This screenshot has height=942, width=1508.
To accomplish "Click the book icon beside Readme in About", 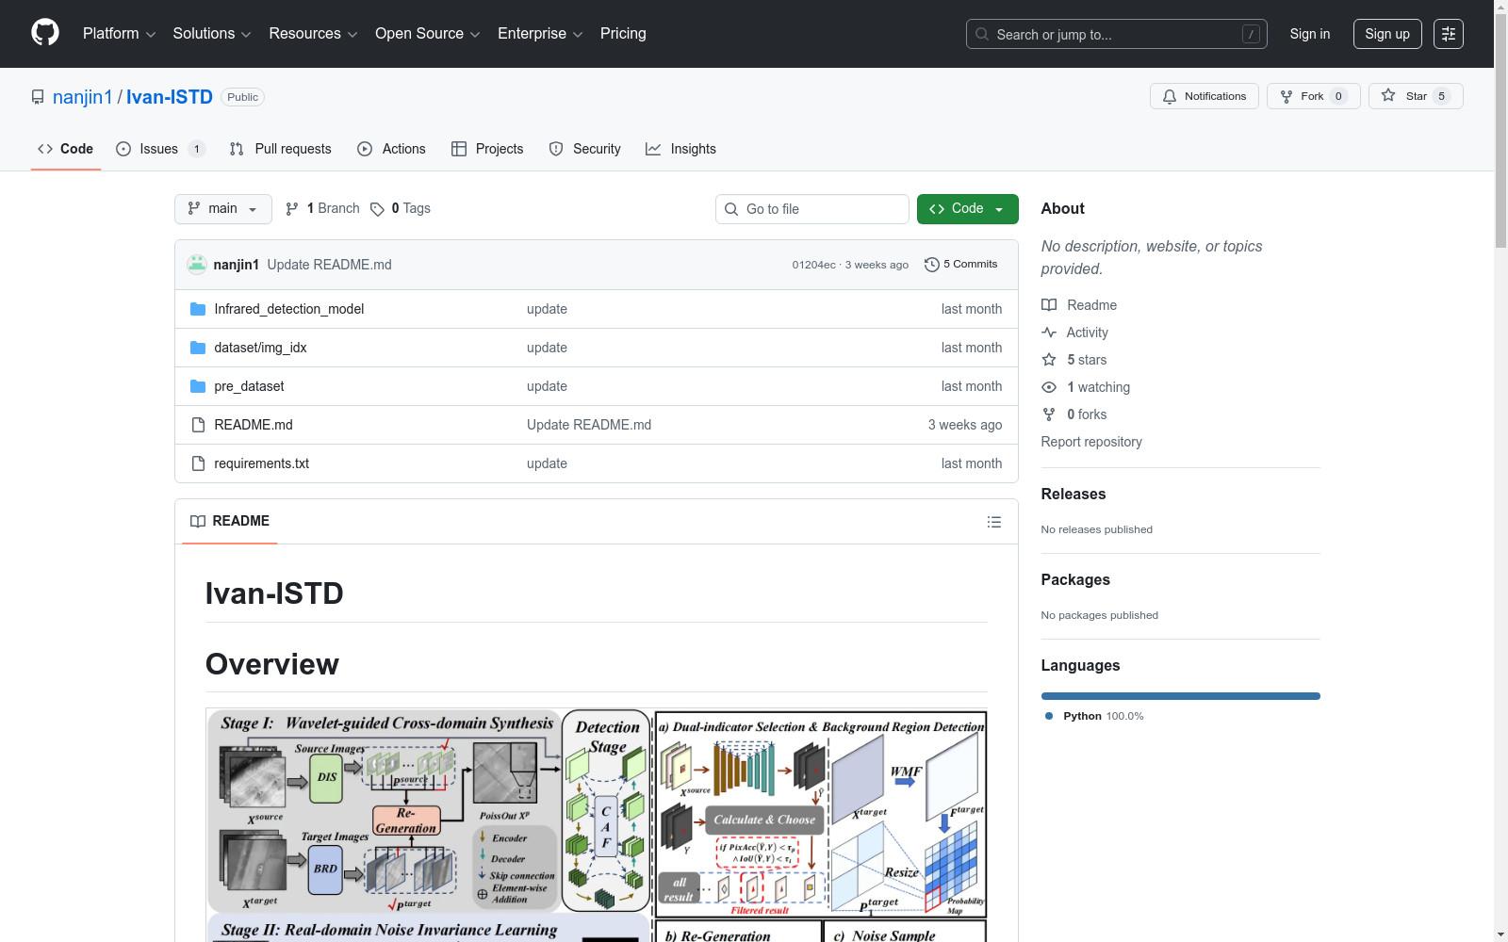I will [x=1049, y=305].
